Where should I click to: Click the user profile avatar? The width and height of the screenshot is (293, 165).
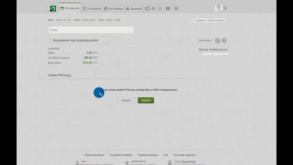tap(218, 8)
